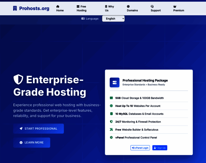This screenshot has width=206, height=163.
Task: Click the puzzle icon next to Free Website Builder
Action: (x=111, y=130)
